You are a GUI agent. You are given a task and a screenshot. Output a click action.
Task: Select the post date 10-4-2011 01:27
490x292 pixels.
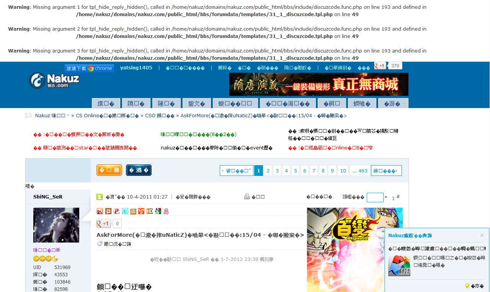pos(147,197)
